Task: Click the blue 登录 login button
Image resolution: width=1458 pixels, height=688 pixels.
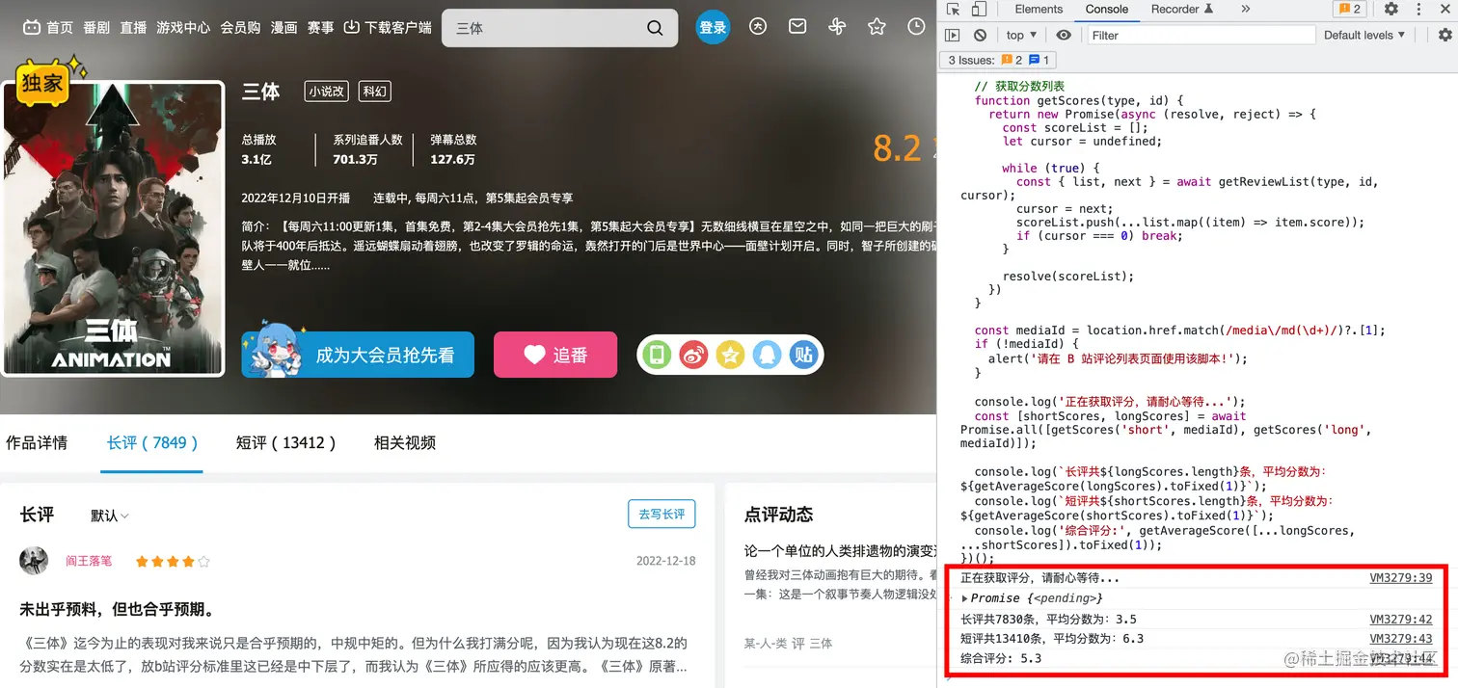Action: [713, 27]
